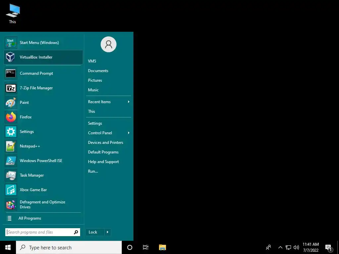The image size is (339, 254).
Task: Click the network icon in system tray
Action: (288, 247)
